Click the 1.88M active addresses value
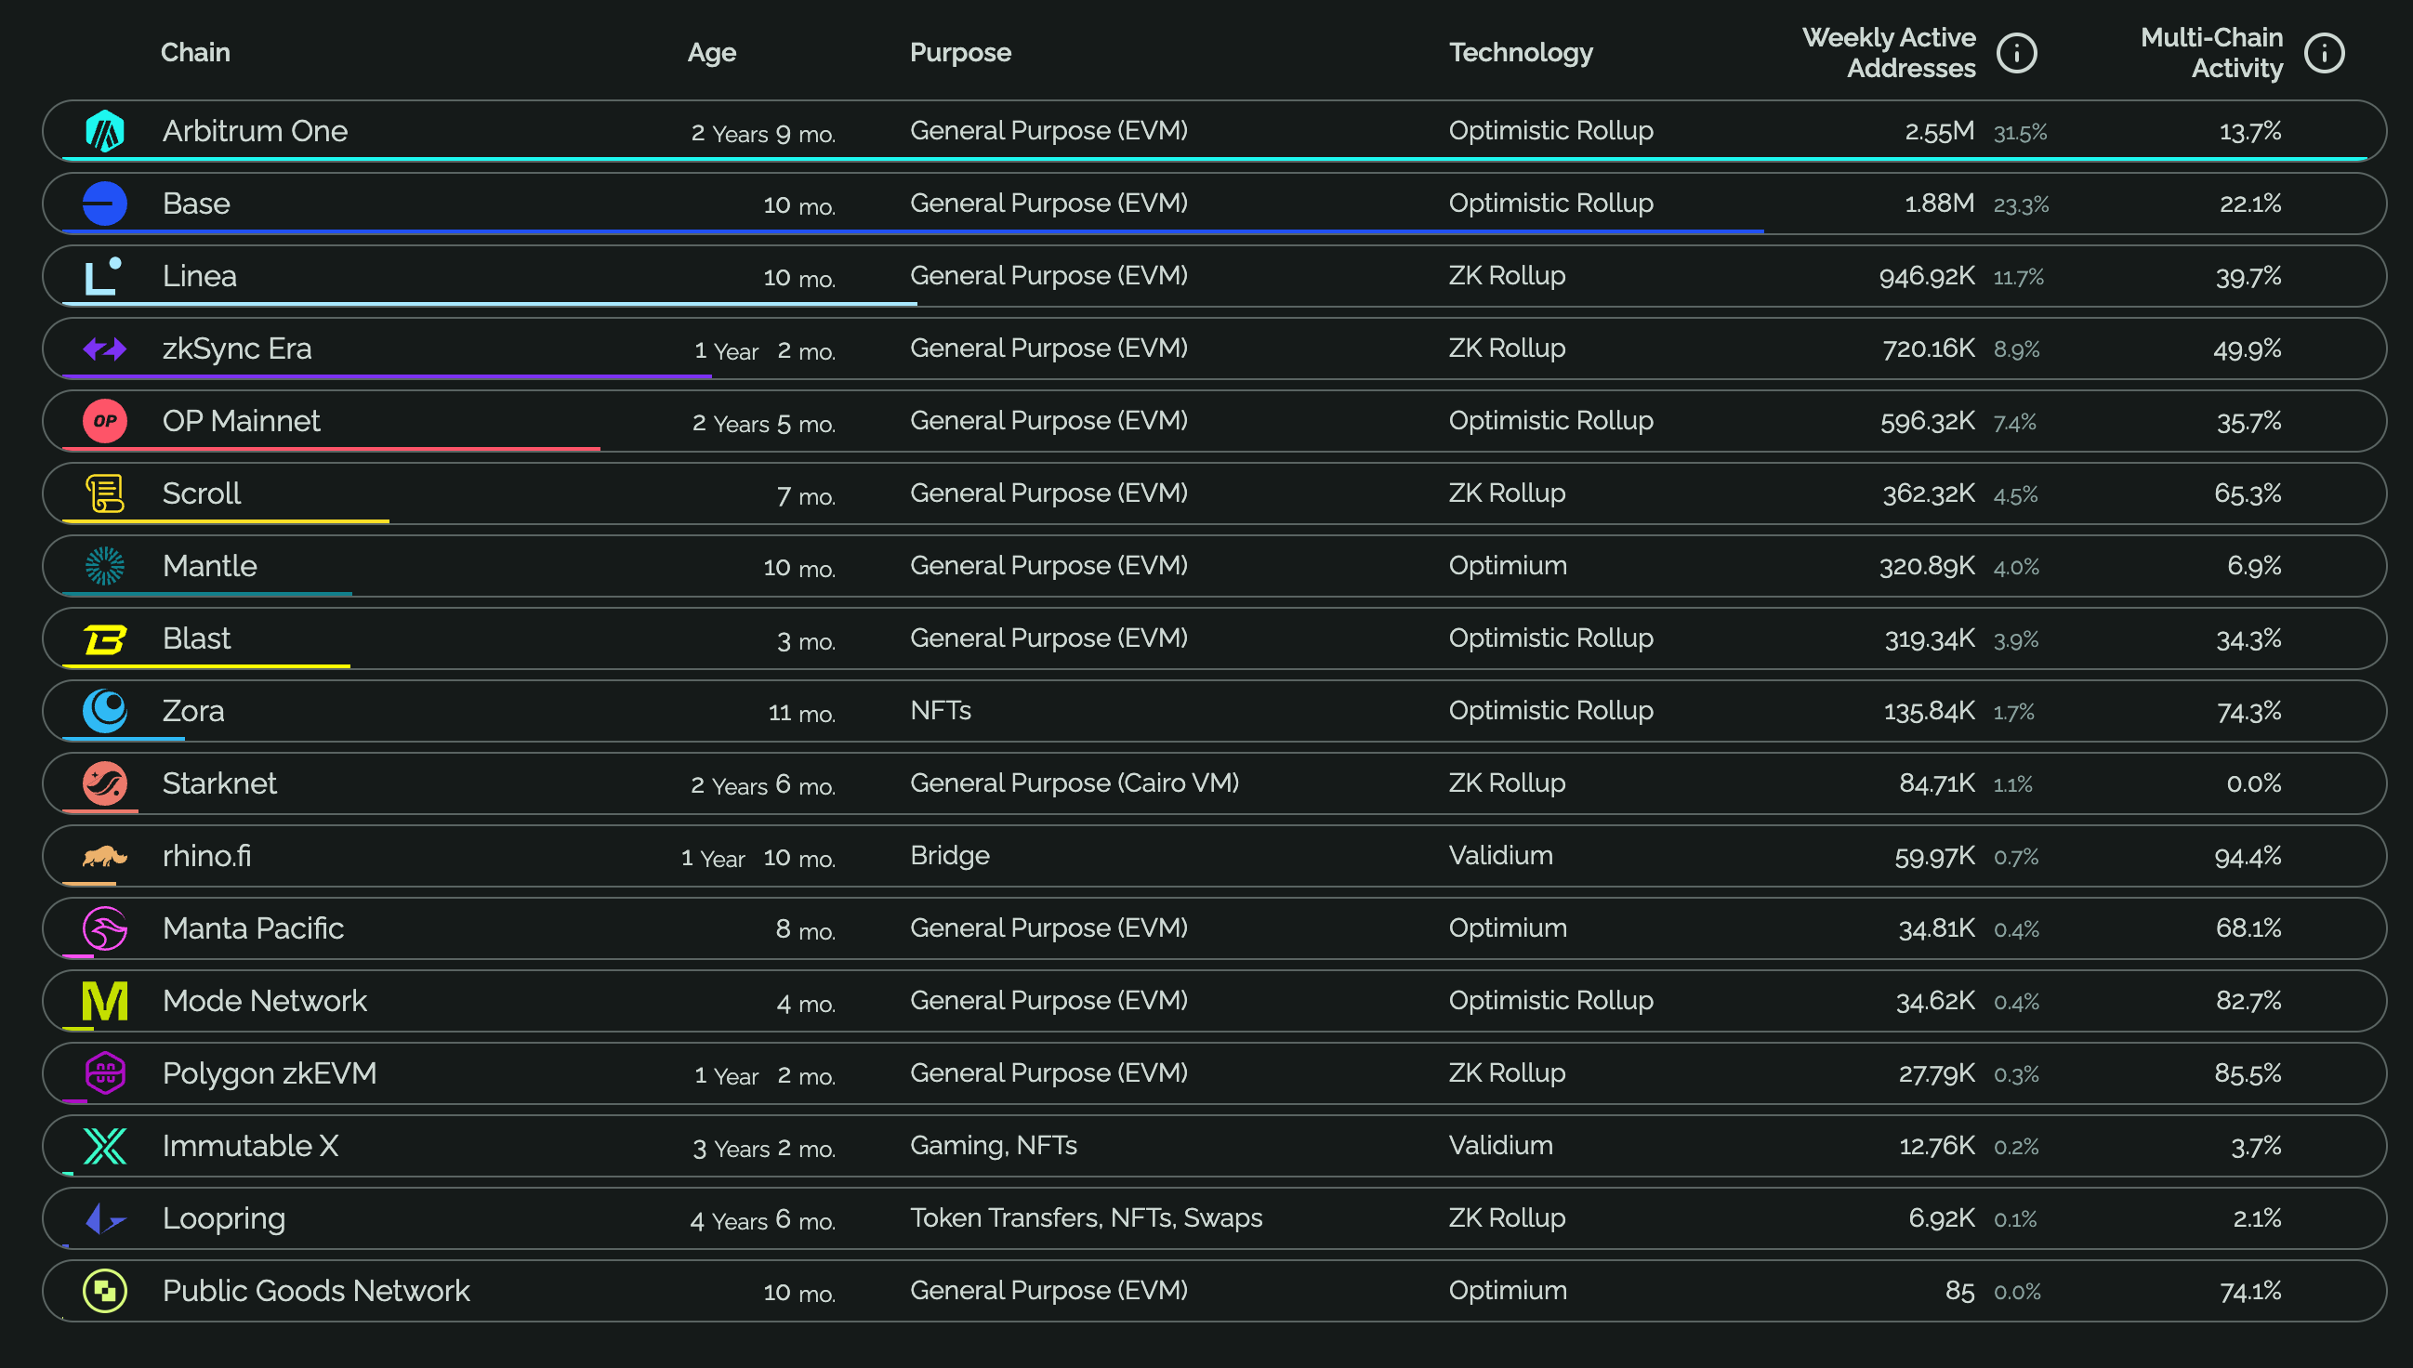The height and width of the screenshot is (1368, 2413). (x=1938, y=204)
